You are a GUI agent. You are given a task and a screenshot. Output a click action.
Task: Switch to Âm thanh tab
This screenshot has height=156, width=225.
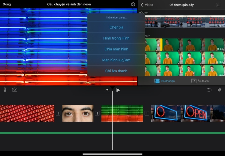[x=200, y=81]
